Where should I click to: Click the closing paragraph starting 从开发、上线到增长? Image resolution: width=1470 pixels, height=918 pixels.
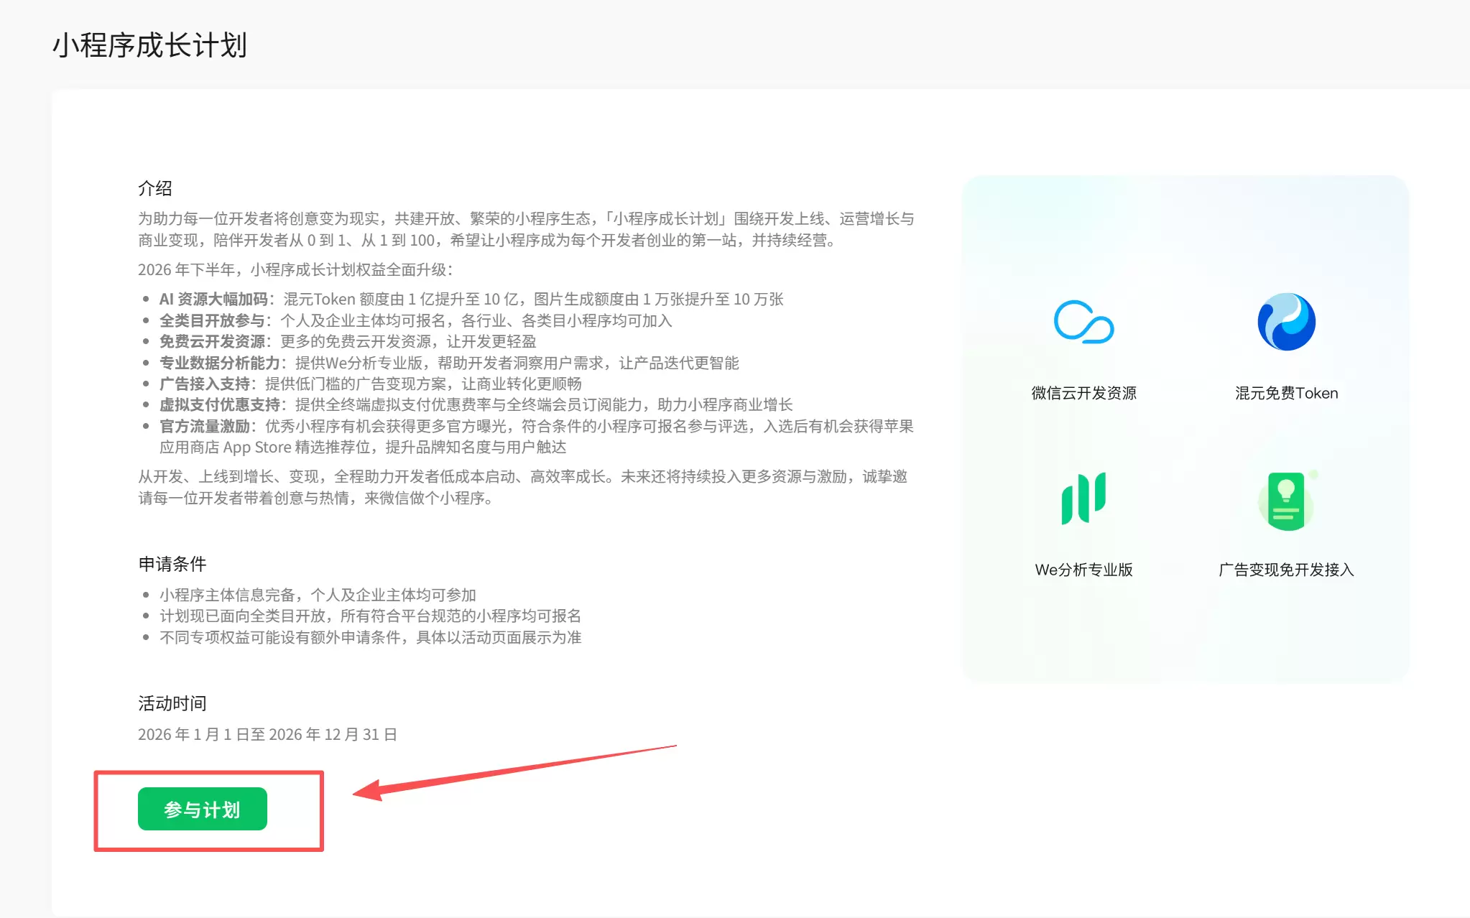pos(523,487)
